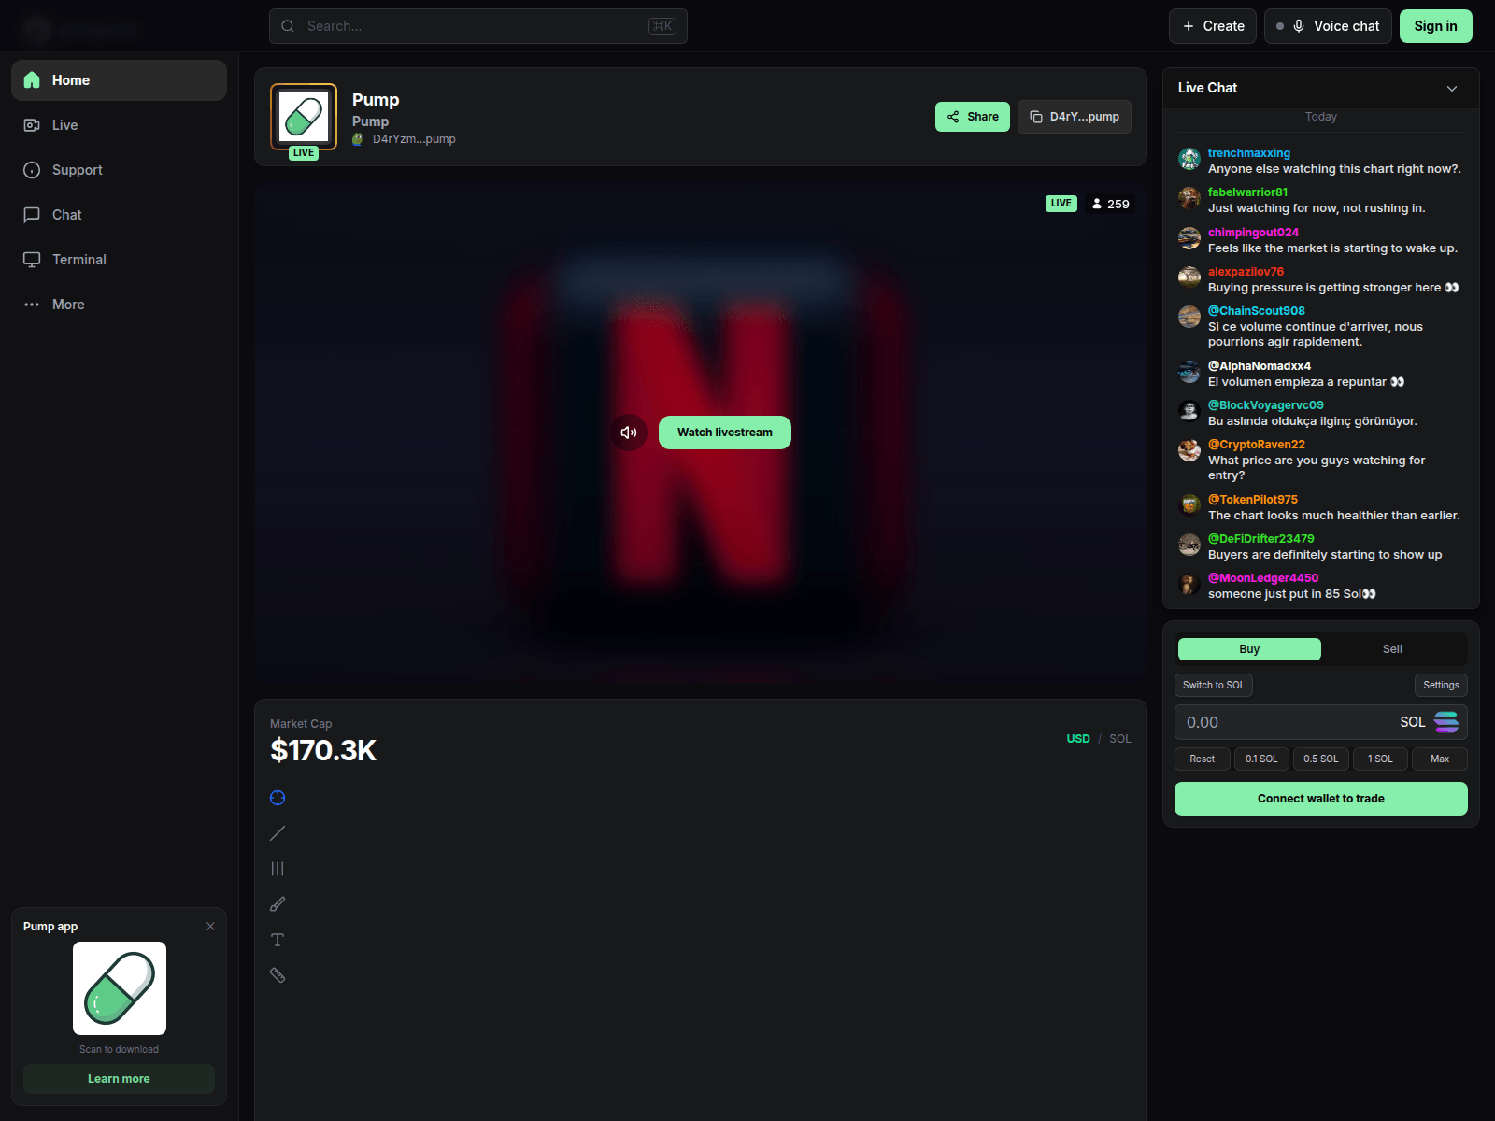The width and height of the screenshot is (1495, 1121).
Task: Collapse the Live Chat panel
Action: click(x=1452, y=88)
